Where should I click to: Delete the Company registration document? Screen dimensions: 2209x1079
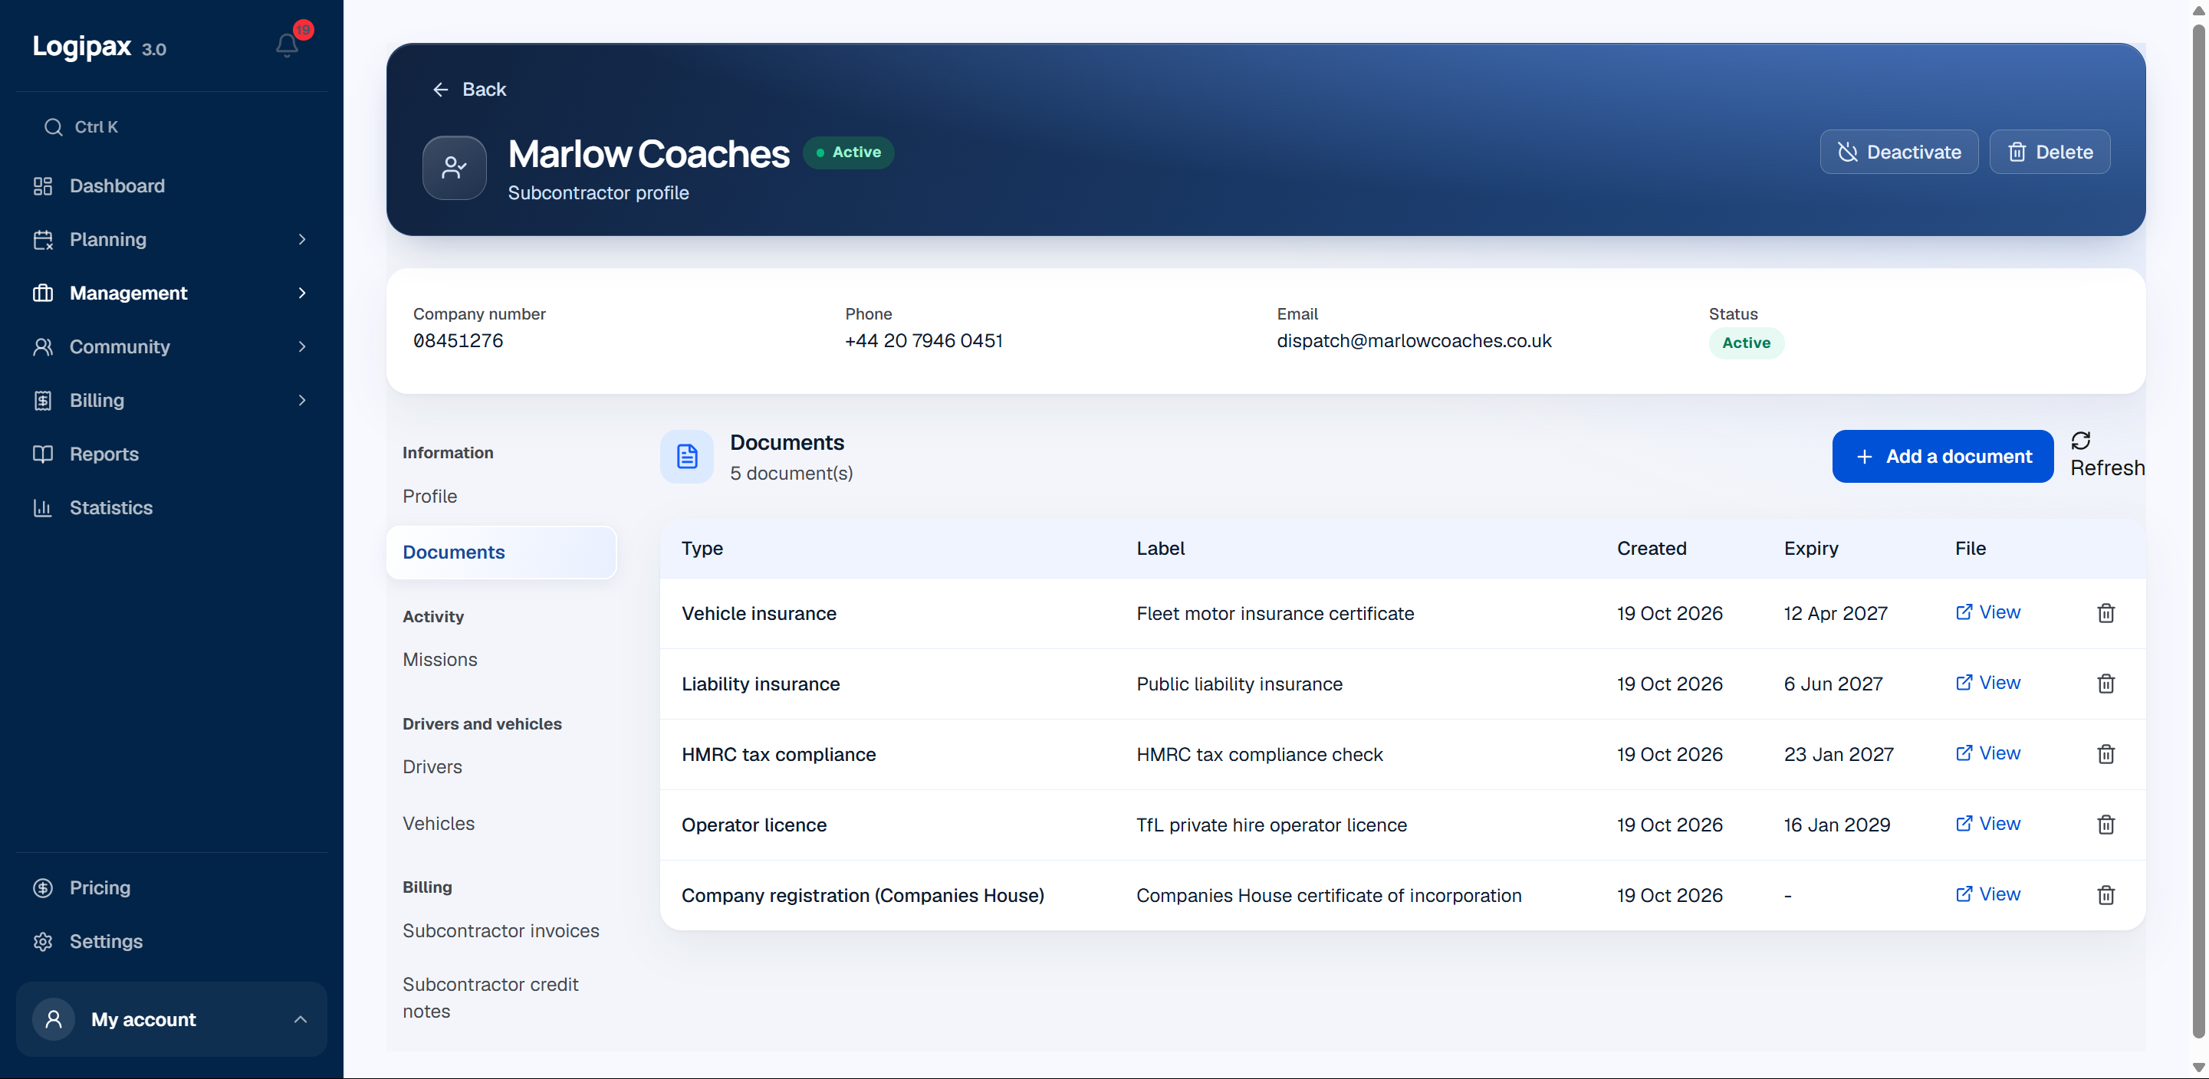[x=2106, y=895]
